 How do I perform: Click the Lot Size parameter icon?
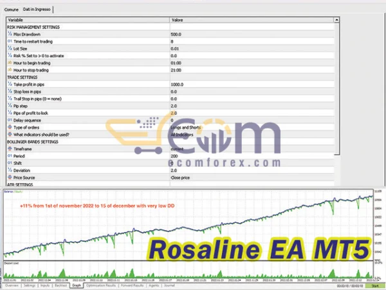[10, 48]
